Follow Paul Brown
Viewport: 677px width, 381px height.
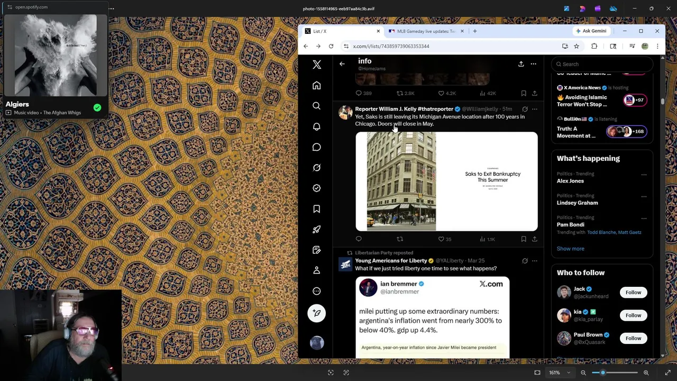coord(633,338)
